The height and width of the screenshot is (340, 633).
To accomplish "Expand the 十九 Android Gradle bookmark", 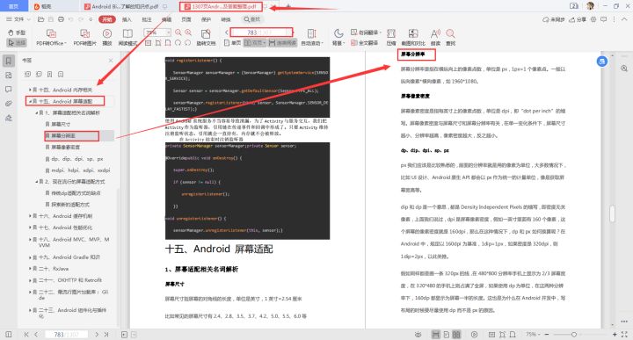I will (x=30, y=257).
